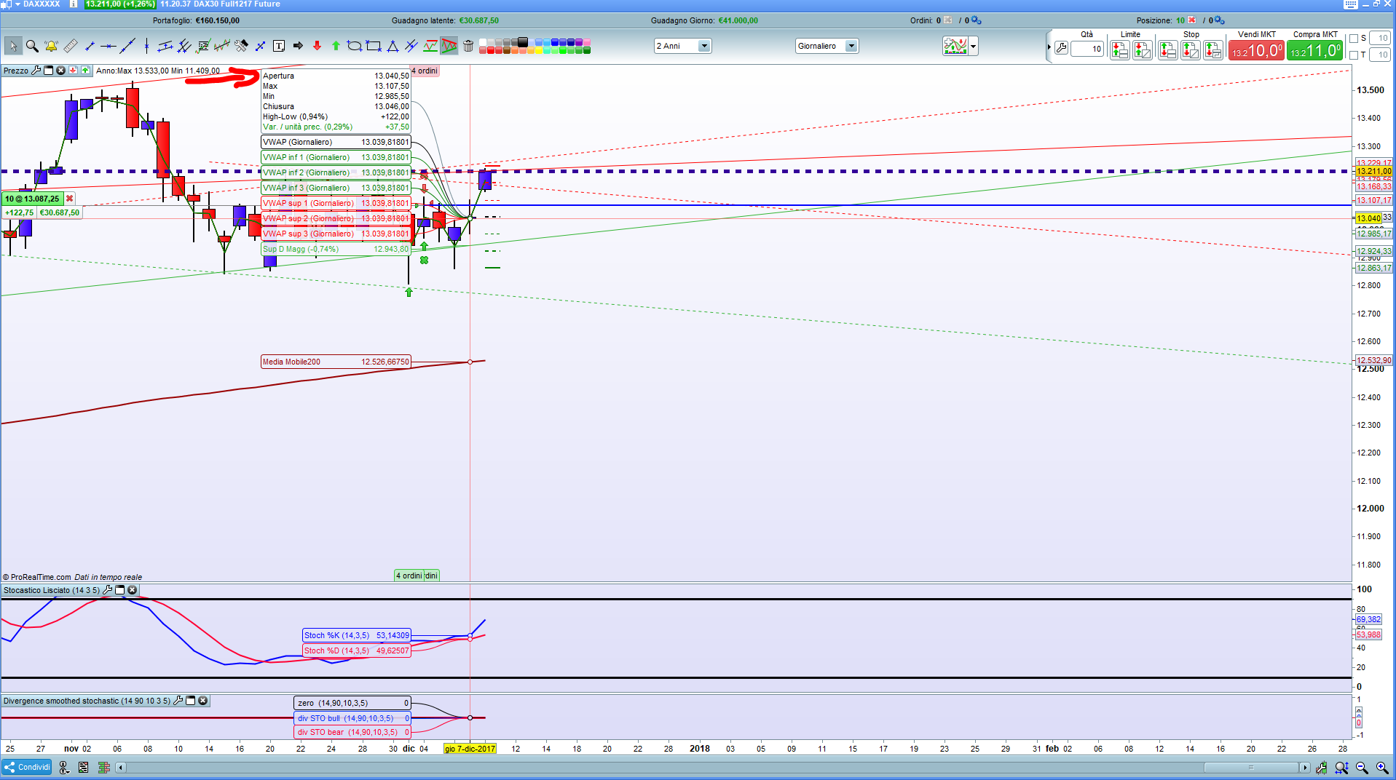Click the Stoch %K (14,3,5) label
Screen dimensions: 1396x780
coord(357,635)
